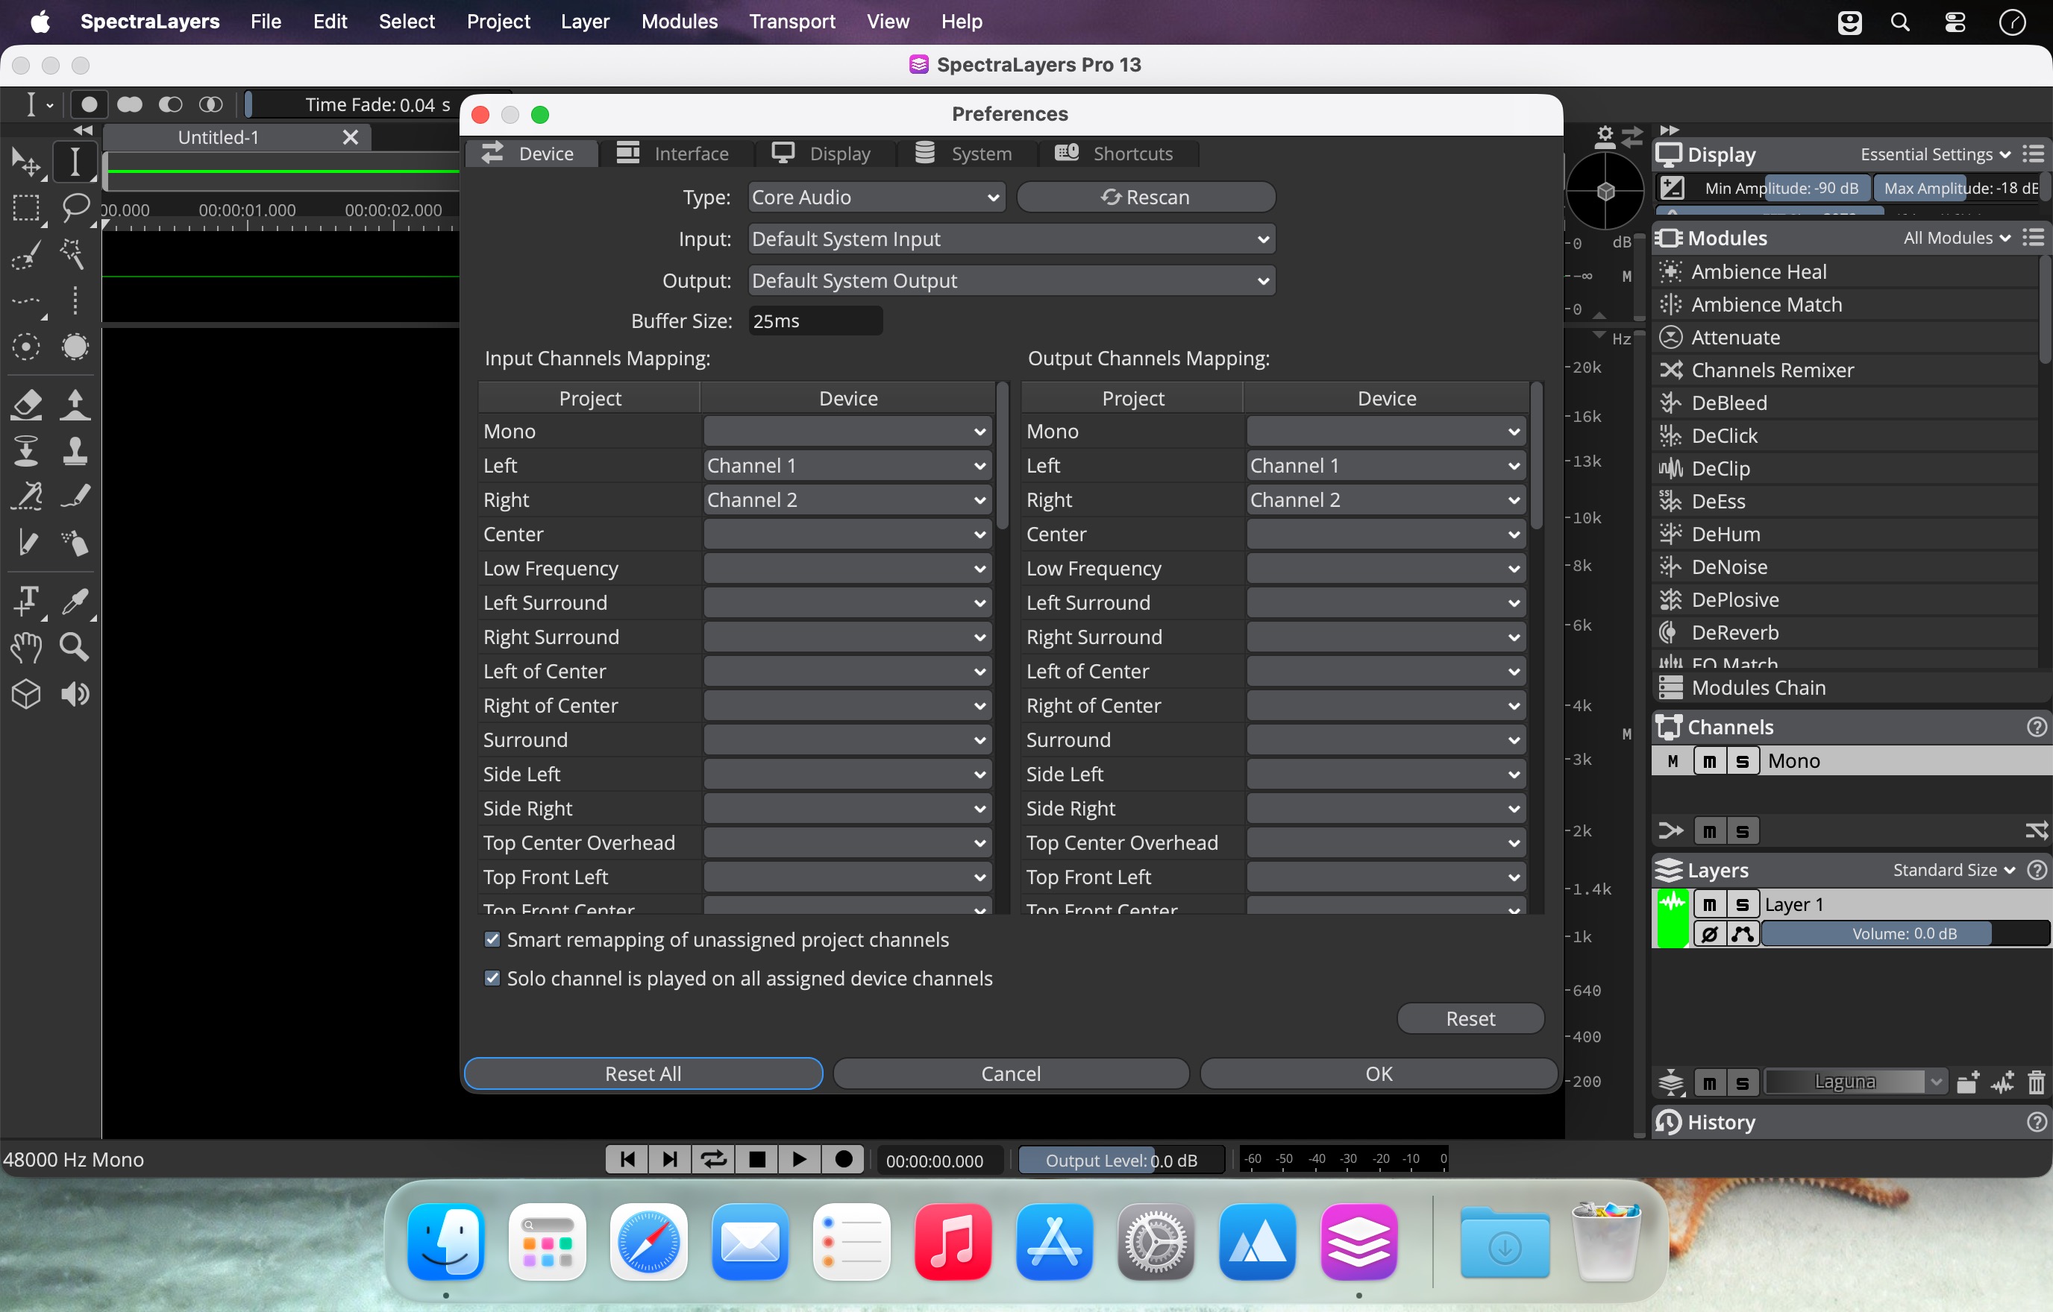The image size is (2053, 1312).
Task: Toggle Smart remapping of unassigned project channels
Action: coord(492,940)
